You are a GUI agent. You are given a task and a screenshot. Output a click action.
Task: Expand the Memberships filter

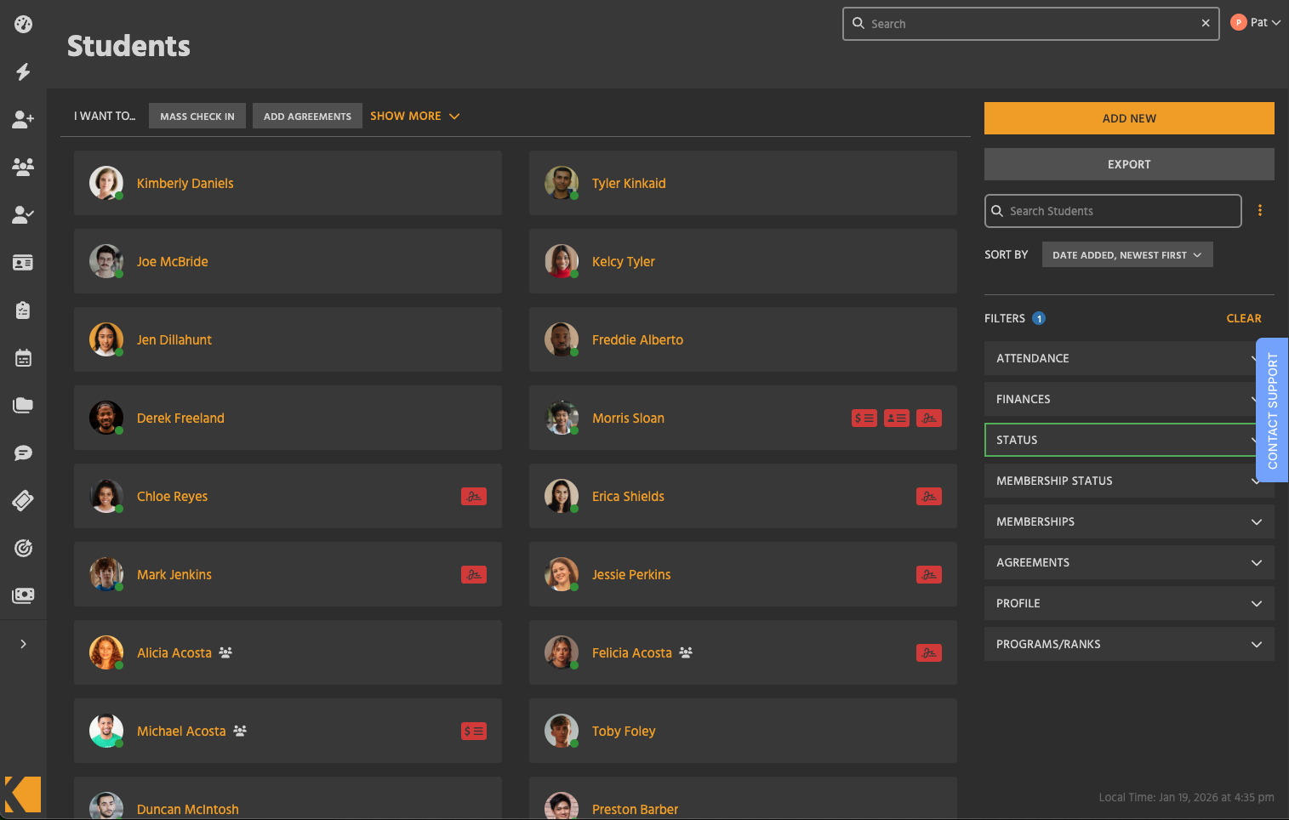pyautogui.click(x=1128, y=521)
